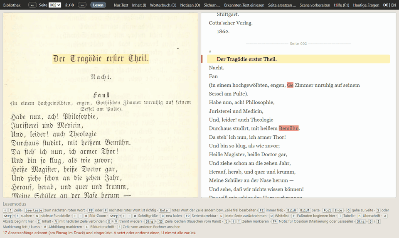
Task: Go to next page with right arrow button
Action: (x=82, y=5)
